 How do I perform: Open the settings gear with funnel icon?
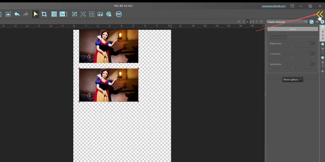[109, 14]
